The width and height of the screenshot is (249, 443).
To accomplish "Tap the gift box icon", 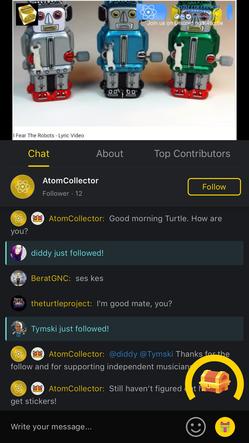I will (x=225, y=427).
